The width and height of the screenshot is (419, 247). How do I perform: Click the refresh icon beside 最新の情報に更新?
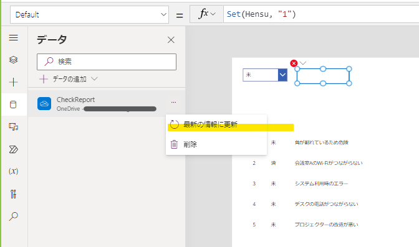coord(174,124)
